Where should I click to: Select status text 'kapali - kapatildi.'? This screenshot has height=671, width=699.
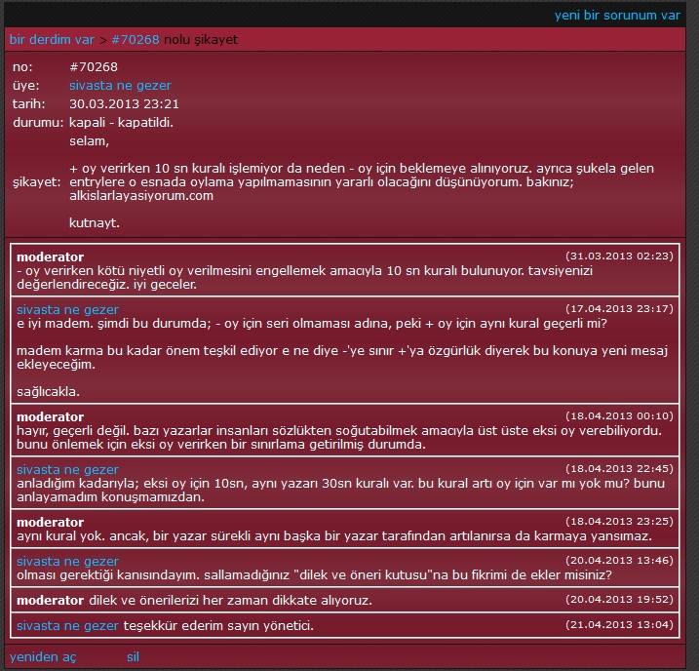pos(121,123)
